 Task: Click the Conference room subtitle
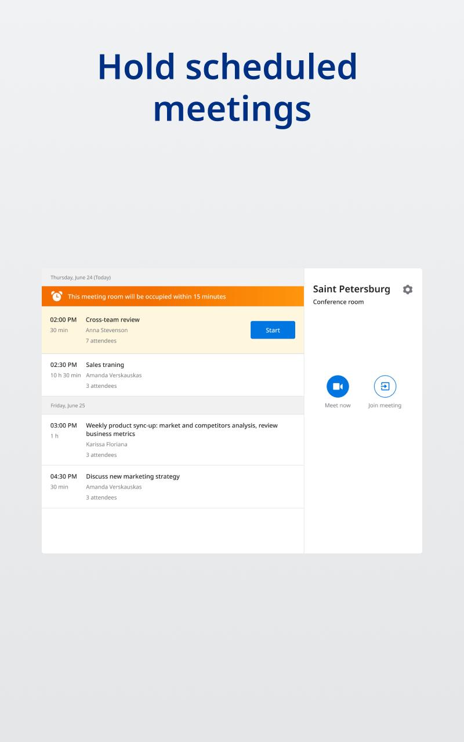click(x=338, y=302)
